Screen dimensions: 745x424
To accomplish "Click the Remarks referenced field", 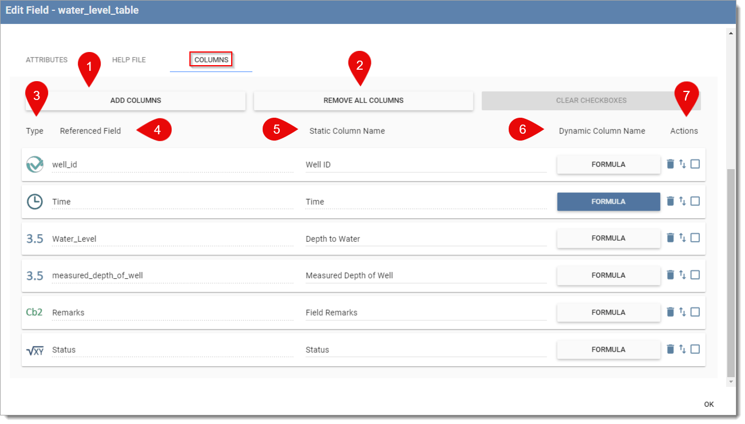I will (172, 313).
